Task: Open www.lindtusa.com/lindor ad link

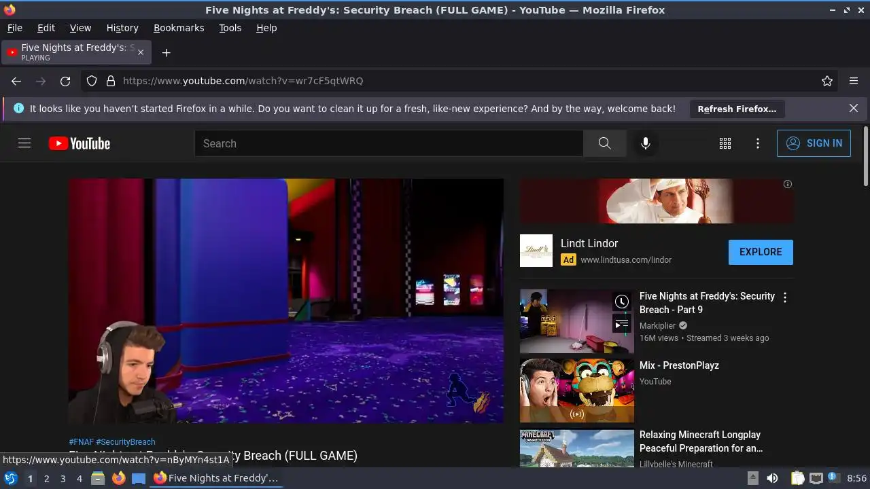Action: [x=626, y=259]
